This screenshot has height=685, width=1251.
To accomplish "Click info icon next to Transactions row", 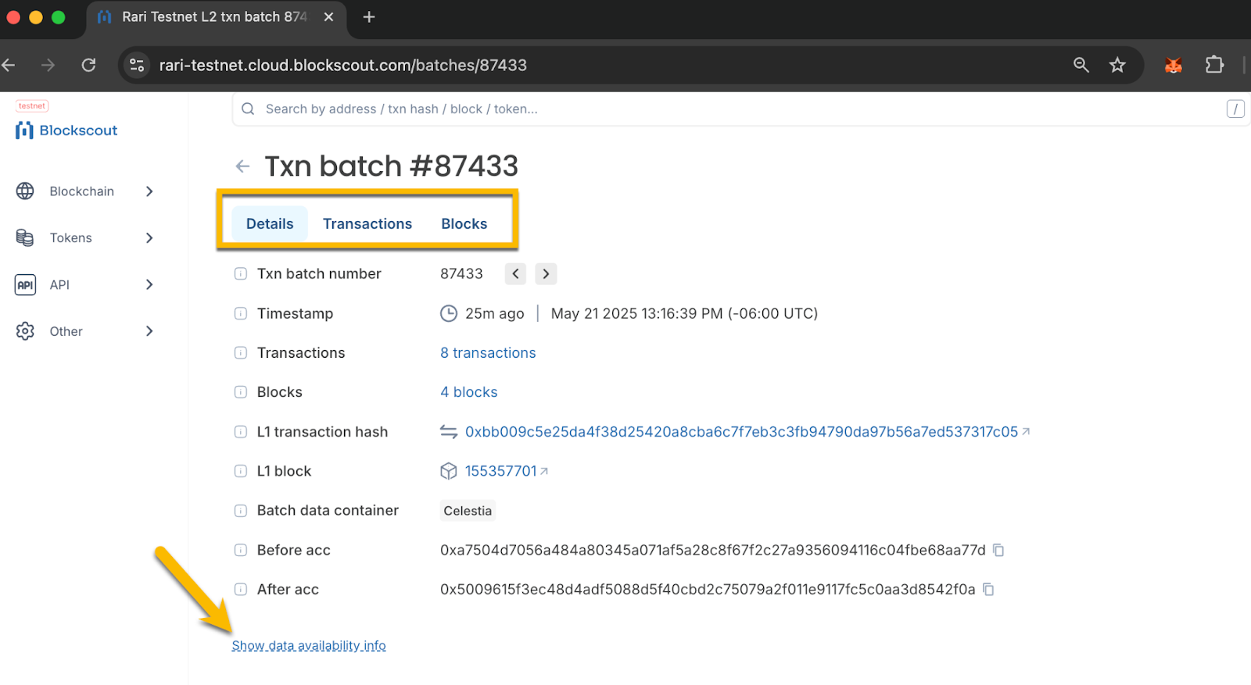I will 241,353.
